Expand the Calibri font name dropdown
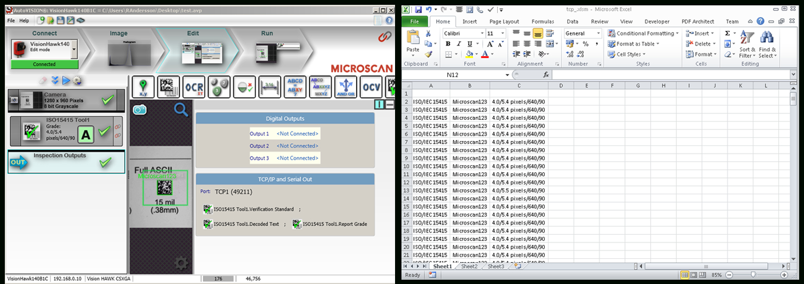 point(482,33)
